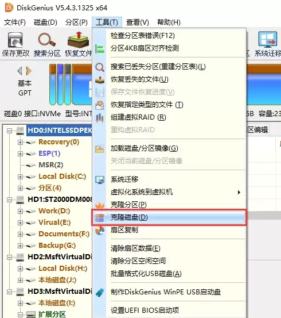
Task: Select Backup(G:) in the disk tree
Action: coord(57,246)
